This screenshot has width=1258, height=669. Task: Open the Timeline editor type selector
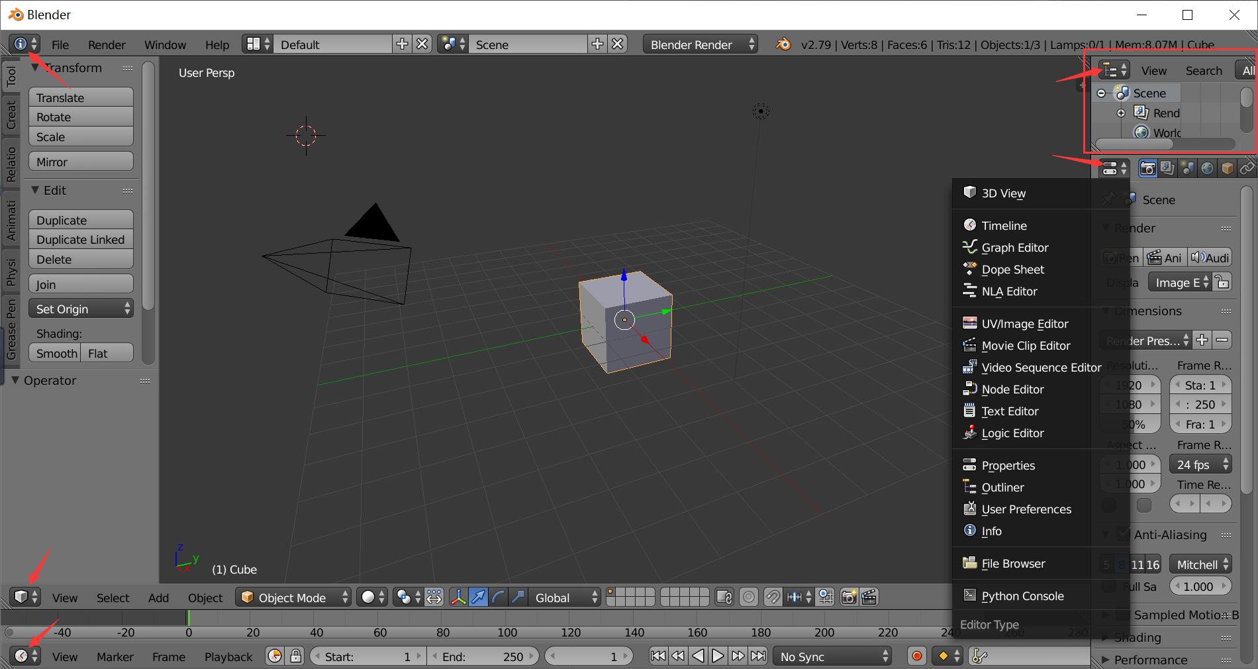tap(24, 656)
